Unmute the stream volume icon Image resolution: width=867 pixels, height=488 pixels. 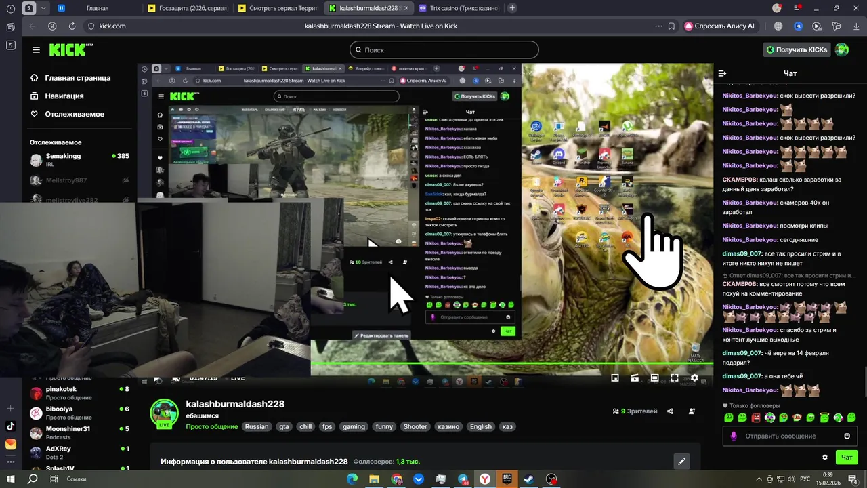pyautogui.click(x=176, y=378)
